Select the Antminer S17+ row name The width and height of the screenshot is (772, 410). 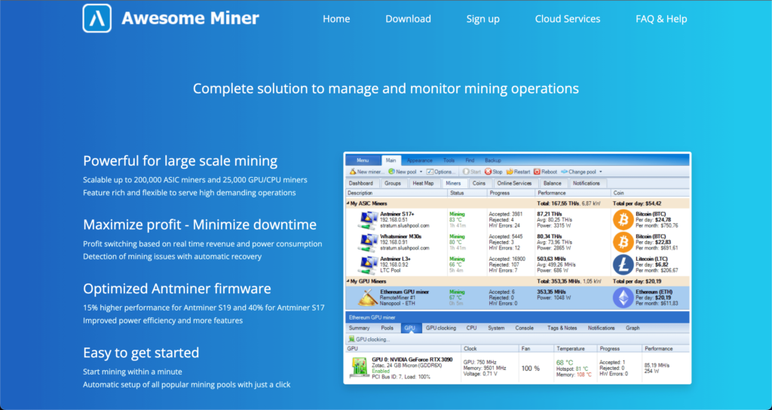coord(397,214)
